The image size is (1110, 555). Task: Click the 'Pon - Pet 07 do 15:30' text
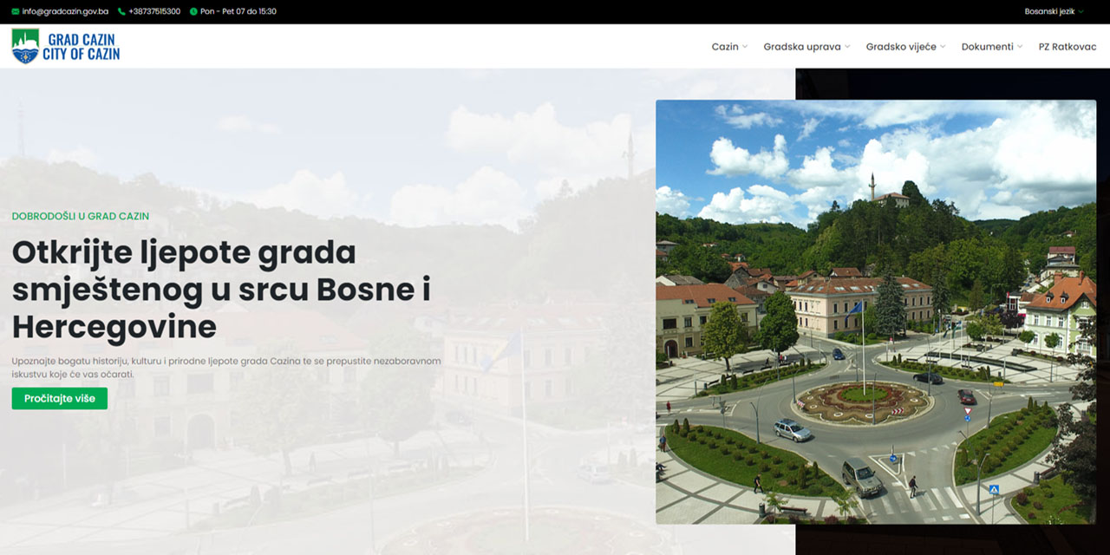(x=238, y=11)
